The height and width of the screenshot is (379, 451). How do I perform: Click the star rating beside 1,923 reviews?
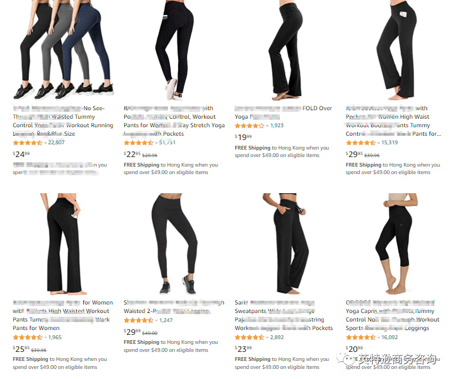pyautogui.click(x=249, y=126)
